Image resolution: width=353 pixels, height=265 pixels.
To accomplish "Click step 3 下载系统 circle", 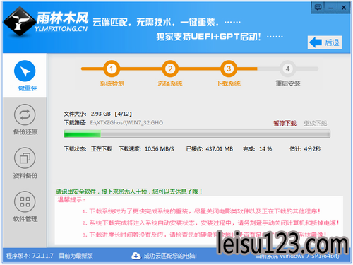I will [229, 69].
